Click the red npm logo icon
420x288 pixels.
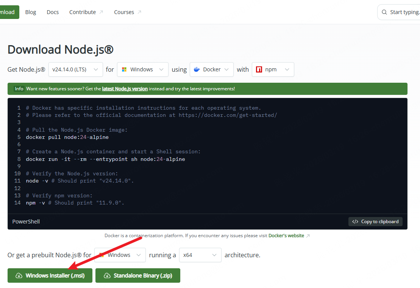[x=259, y=69]
